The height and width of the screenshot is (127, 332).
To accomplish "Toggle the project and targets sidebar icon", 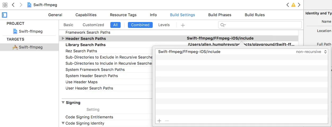I will [5, 15].
